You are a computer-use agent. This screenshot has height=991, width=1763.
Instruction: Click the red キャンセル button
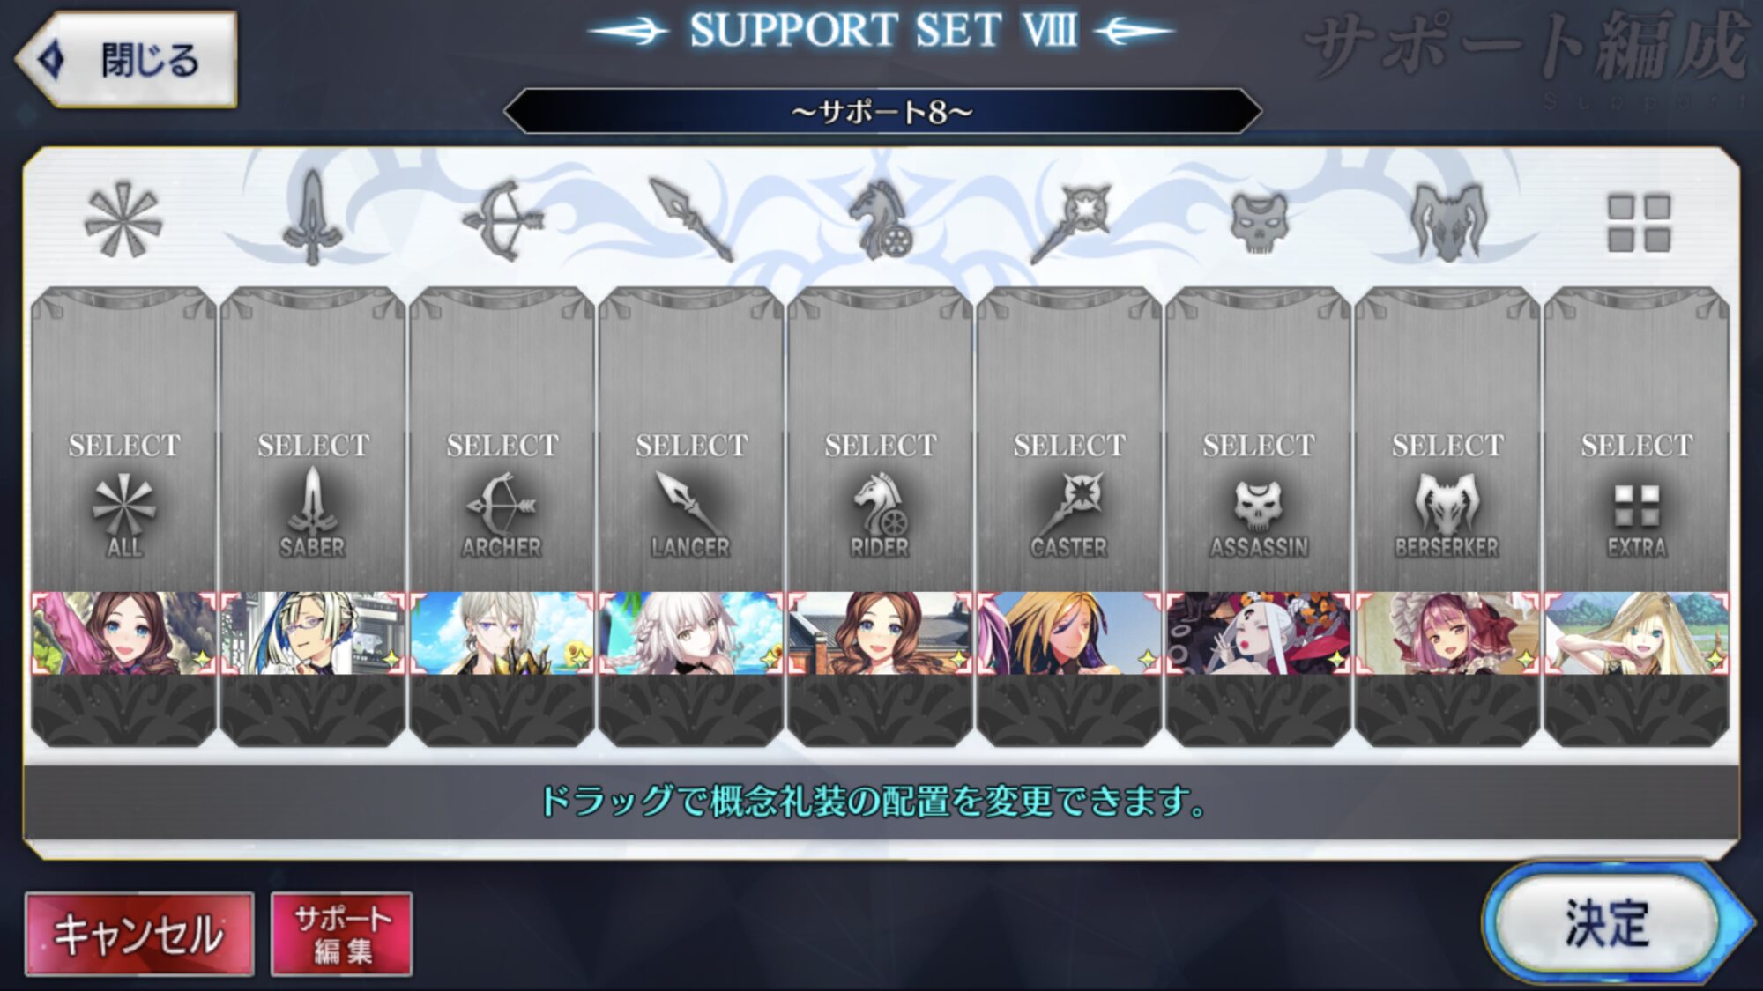click(139, 934)
